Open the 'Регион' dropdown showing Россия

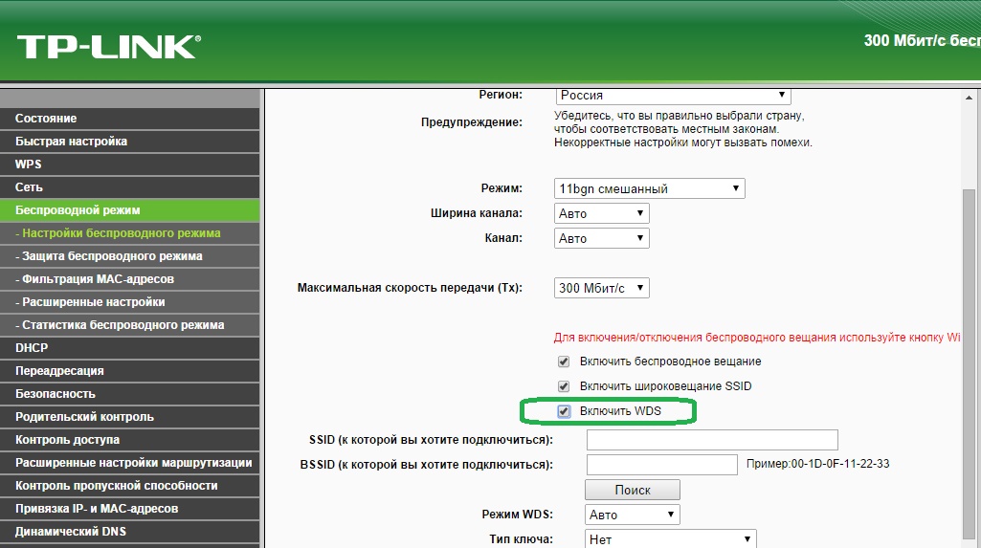[x=673, y=95]
